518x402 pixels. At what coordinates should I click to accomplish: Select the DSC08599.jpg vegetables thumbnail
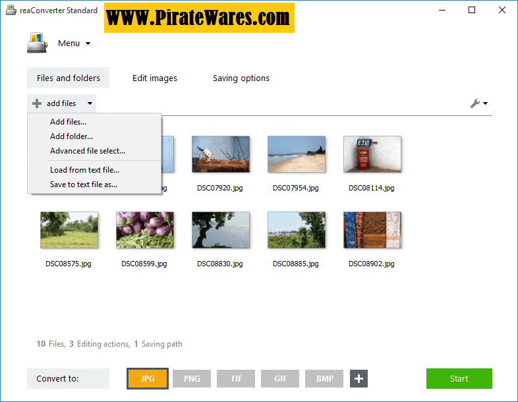pyautogui.click(x=145, y=230)
